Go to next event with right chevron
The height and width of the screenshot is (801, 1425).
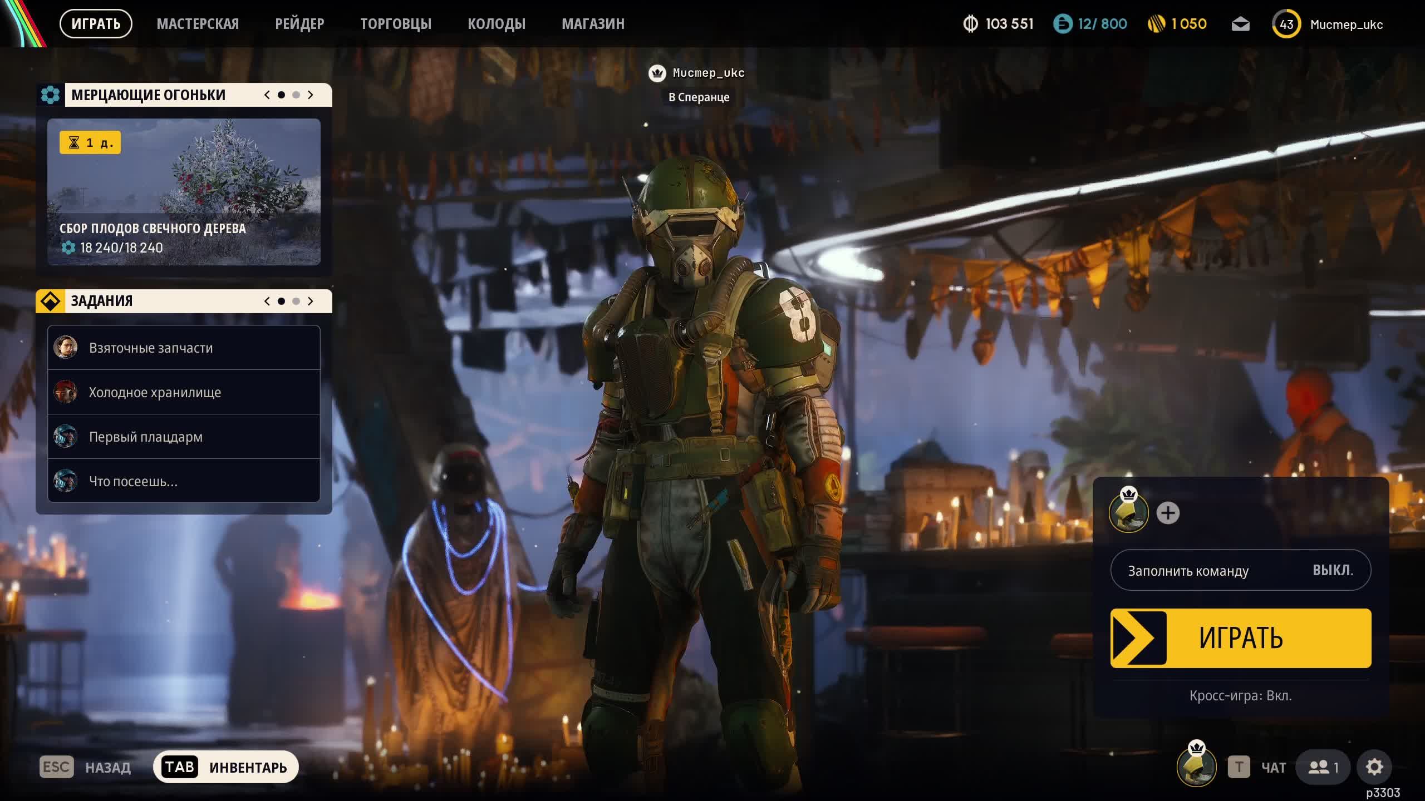click(311, 95)
